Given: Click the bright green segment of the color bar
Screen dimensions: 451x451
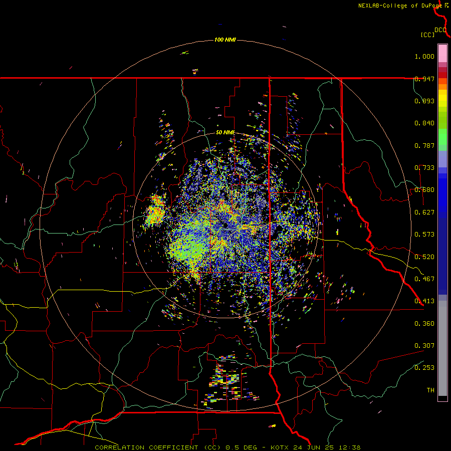Looking at the screenshot, I should click(442, 137).
